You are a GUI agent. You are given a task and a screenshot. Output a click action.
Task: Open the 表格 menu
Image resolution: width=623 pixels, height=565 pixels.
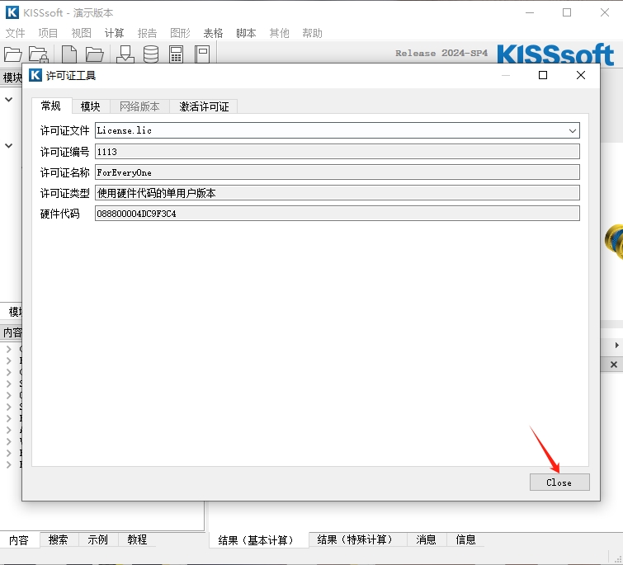point(214,33)
